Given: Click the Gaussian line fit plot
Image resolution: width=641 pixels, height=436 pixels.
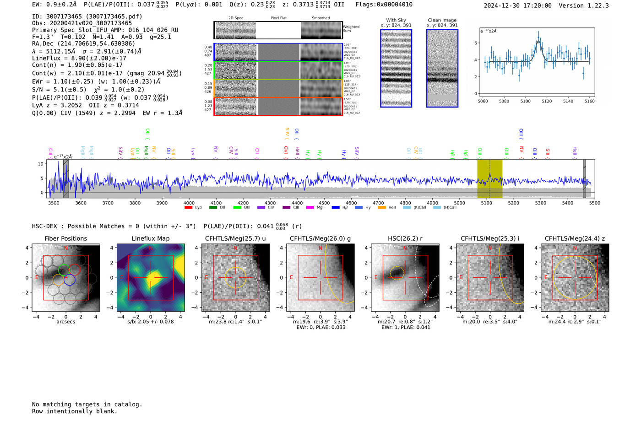Looking at the screenshot, I should point(537,63).
